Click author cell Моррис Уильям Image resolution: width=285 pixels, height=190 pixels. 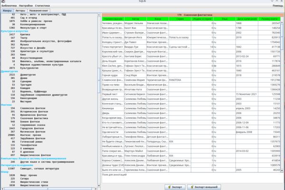pyautogui.click(x=135, y=23)
